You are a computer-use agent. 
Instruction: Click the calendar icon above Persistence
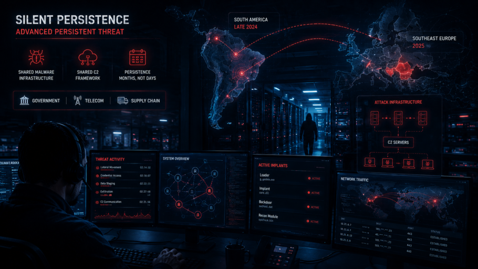(x=138, y=57)
